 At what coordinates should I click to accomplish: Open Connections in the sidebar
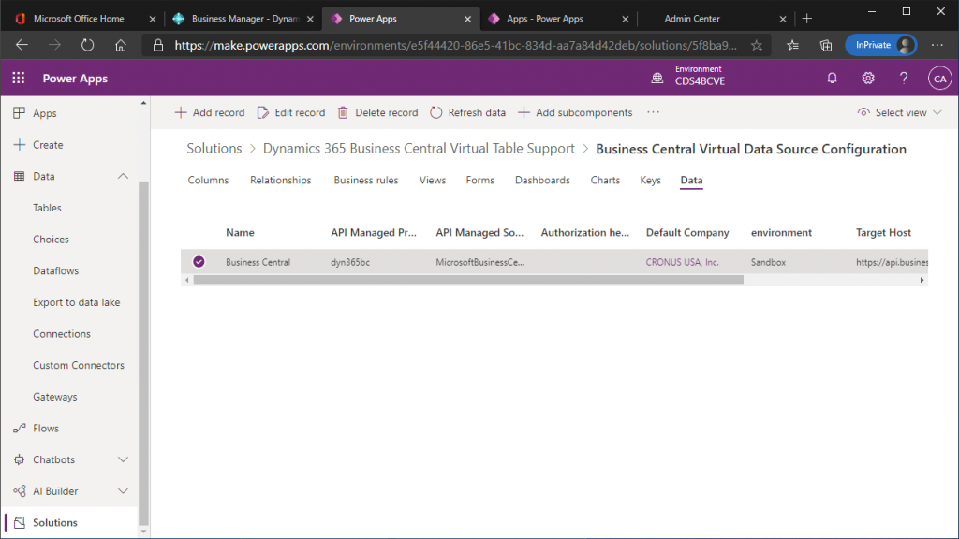tap(62, 334)
